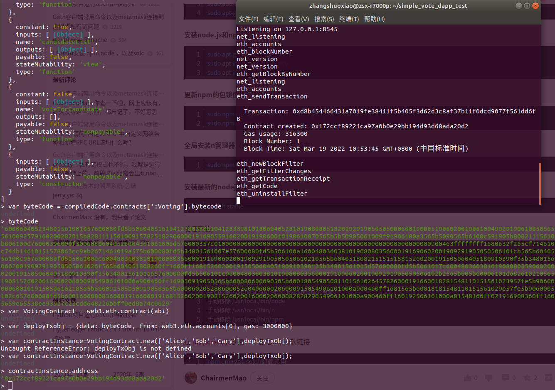Click the thumbs-down dislike icon
This screenshot has height=390, width=555.
(x=489, y=378)
